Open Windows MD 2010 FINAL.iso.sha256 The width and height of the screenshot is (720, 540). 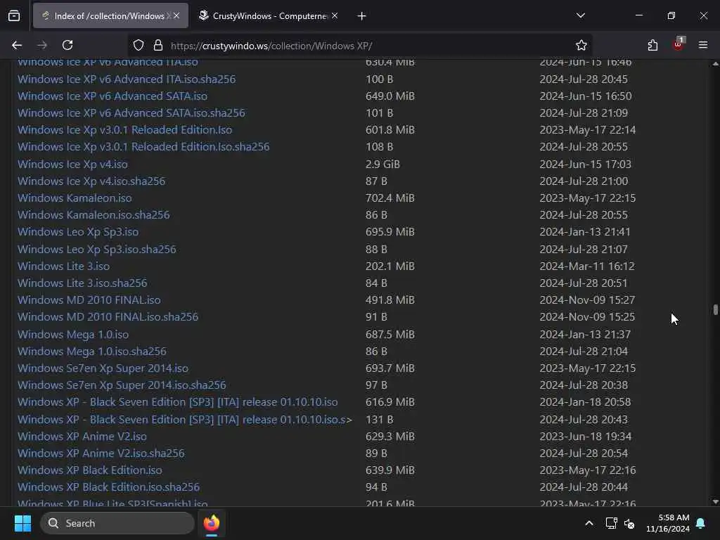108,317
